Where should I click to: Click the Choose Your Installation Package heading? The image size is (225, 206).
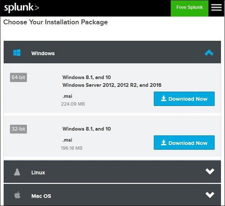[x=55, y=22]
